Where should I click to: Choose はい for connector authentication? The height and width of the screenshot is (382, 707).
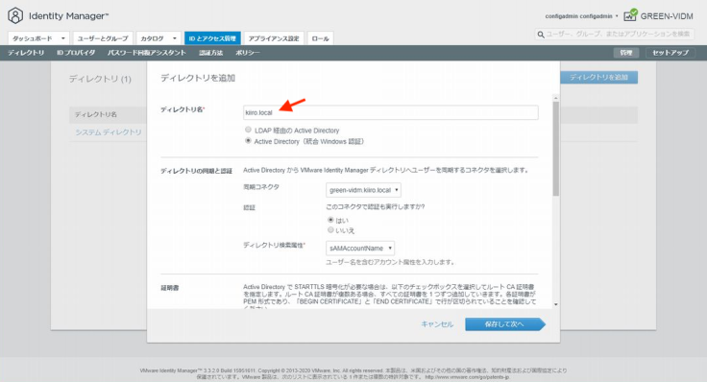[330, 220]
